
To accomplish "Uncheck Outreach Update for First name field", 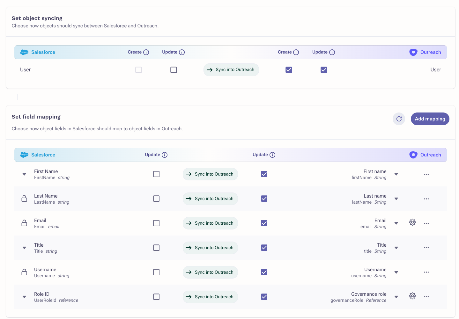I will pyautogui.click(x=264, y=174).
